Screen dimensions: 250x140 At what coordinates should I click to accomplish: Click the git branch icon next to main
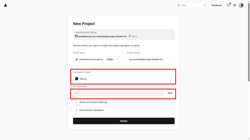(130, 36)
